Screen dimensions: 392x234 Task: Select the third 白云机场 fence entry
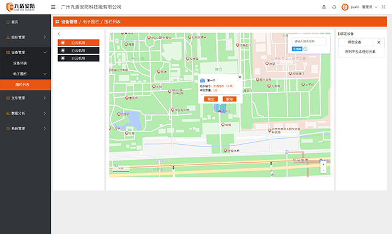point(79,58)
